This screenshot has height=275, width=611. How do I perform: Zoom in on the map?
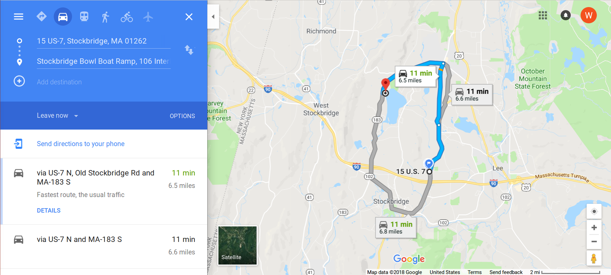[x=594, y=227]
